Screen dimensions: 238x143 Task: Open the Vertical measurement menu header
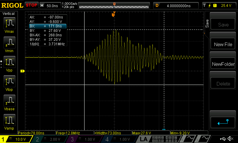pyautogui.click(x=9, y=14)
